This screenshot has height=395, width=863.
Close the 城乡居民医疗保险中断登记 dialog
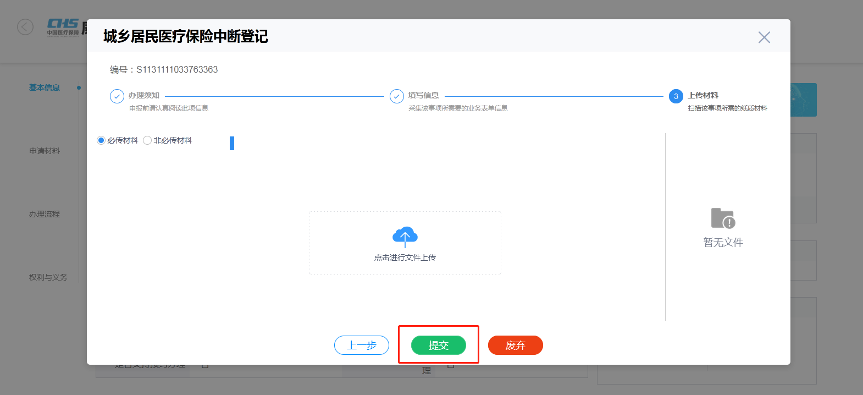764,37
